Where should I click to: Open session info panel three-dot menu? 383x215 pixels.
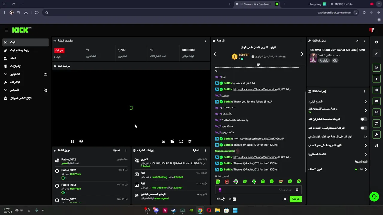205,41
